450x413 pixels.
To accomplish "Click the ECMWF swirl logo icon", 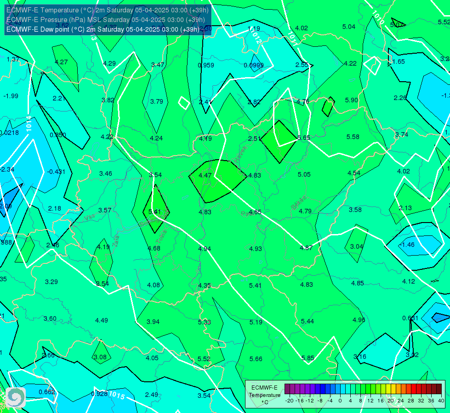I will pos(16,397).
